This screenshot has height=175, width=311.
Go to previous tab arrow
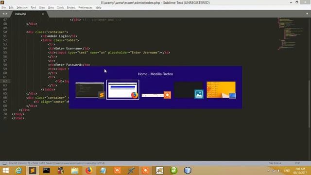click(x=3, y=14)
